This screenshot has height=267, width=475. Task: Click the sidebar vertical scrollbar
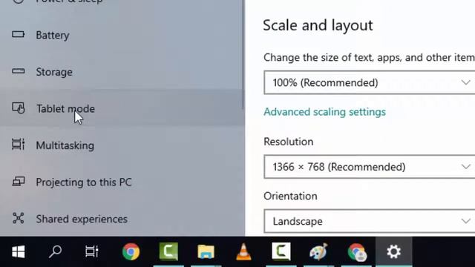tap(243, 54)
